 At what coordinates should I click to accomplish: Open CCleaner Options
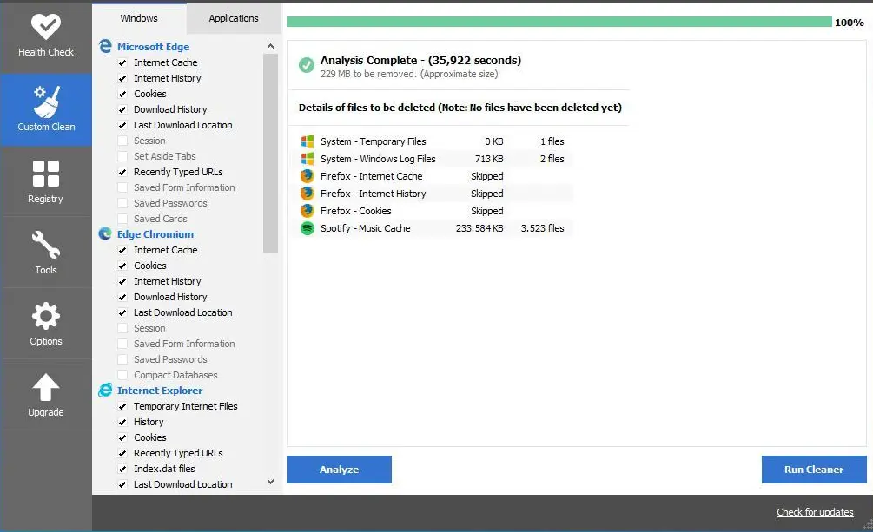pos(46,323)
